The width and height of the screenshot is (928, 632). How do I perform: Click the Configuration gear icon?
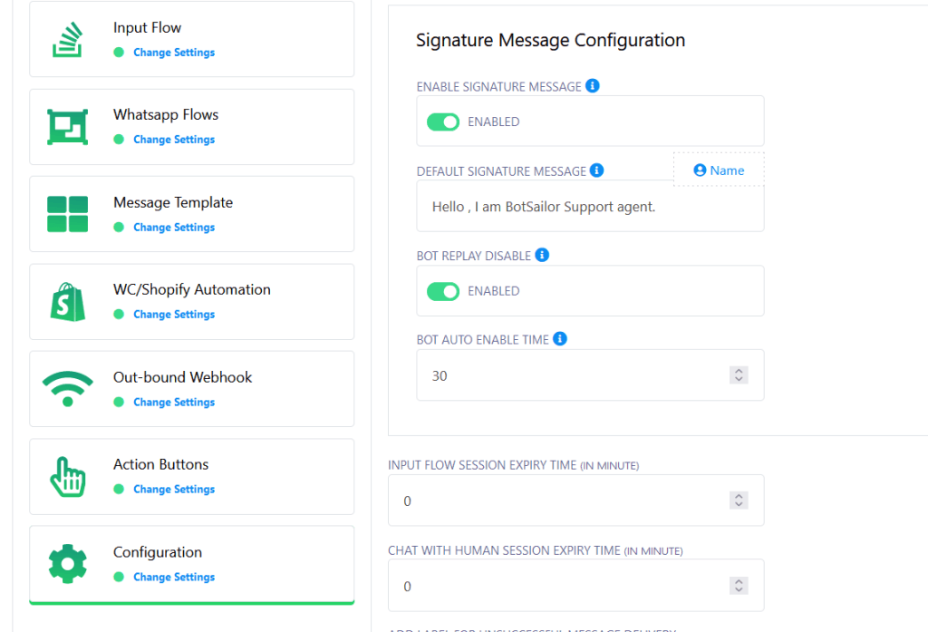tap(67, 563)
